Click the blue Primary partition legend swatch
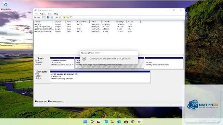223x125 pixels. coord(49,101)
